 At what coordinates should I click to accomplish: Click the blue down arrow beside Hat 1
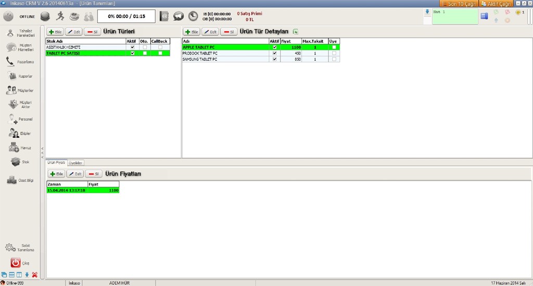tap(427, 11)
